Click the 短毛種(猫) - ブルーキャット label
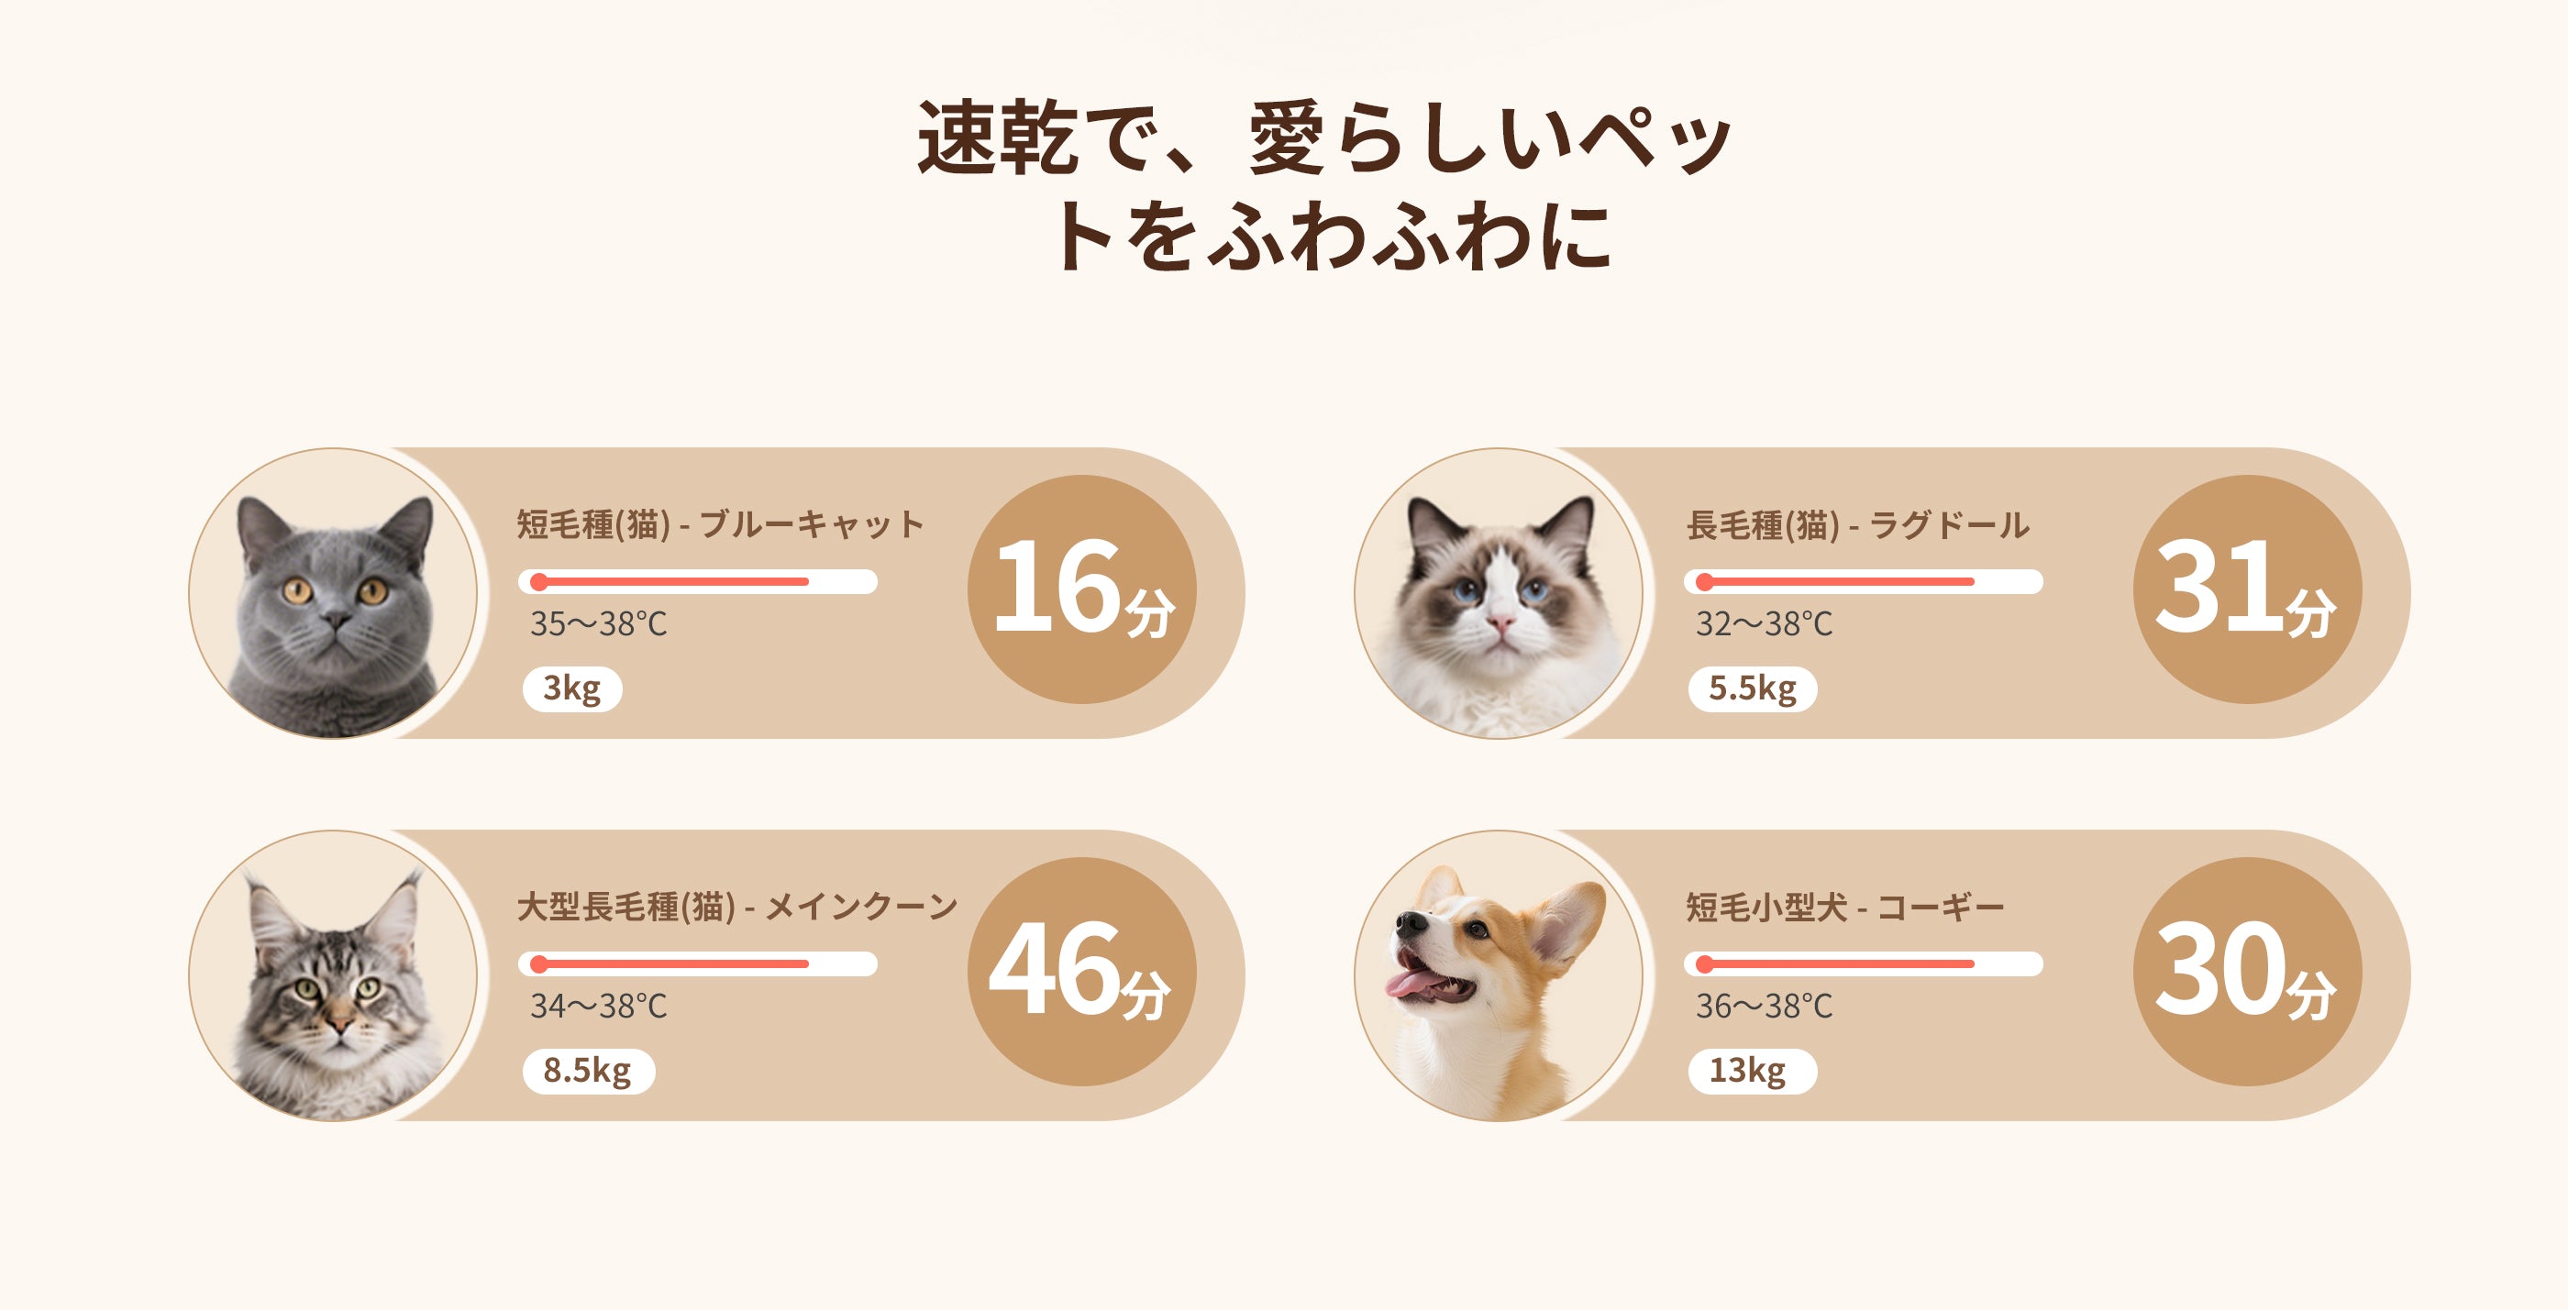Screen dimensions: 2568x1310 click(720, 525)
